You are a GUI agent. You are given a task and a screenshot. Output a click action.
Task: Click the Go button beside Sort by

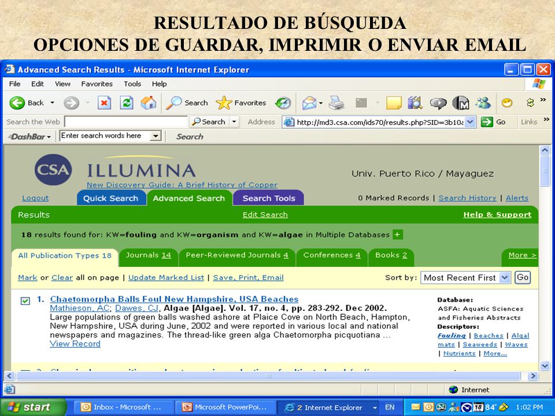[523, 277]
